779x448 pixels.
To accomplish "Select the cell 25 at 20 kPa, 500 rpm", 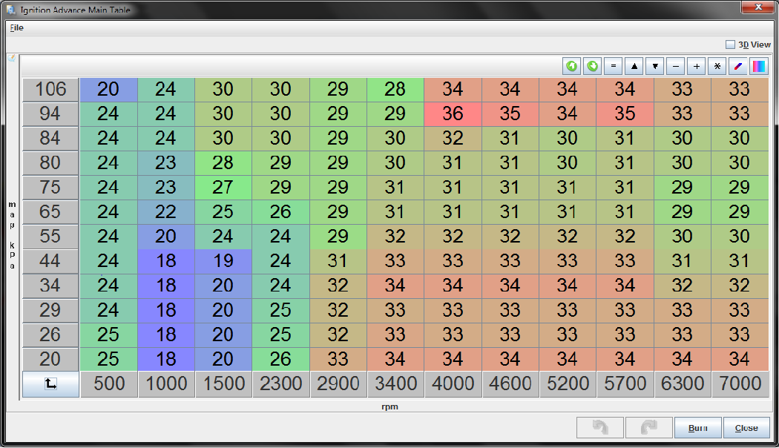I will tap(109, 360).
